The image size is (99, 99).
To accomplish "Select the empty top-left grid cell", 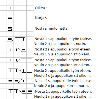I will click(x=4, y=3).
